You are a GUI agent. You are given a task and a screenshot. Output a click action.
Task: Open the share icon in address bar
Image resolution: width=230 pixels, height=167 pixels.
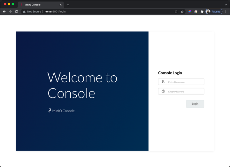point(176,12)
